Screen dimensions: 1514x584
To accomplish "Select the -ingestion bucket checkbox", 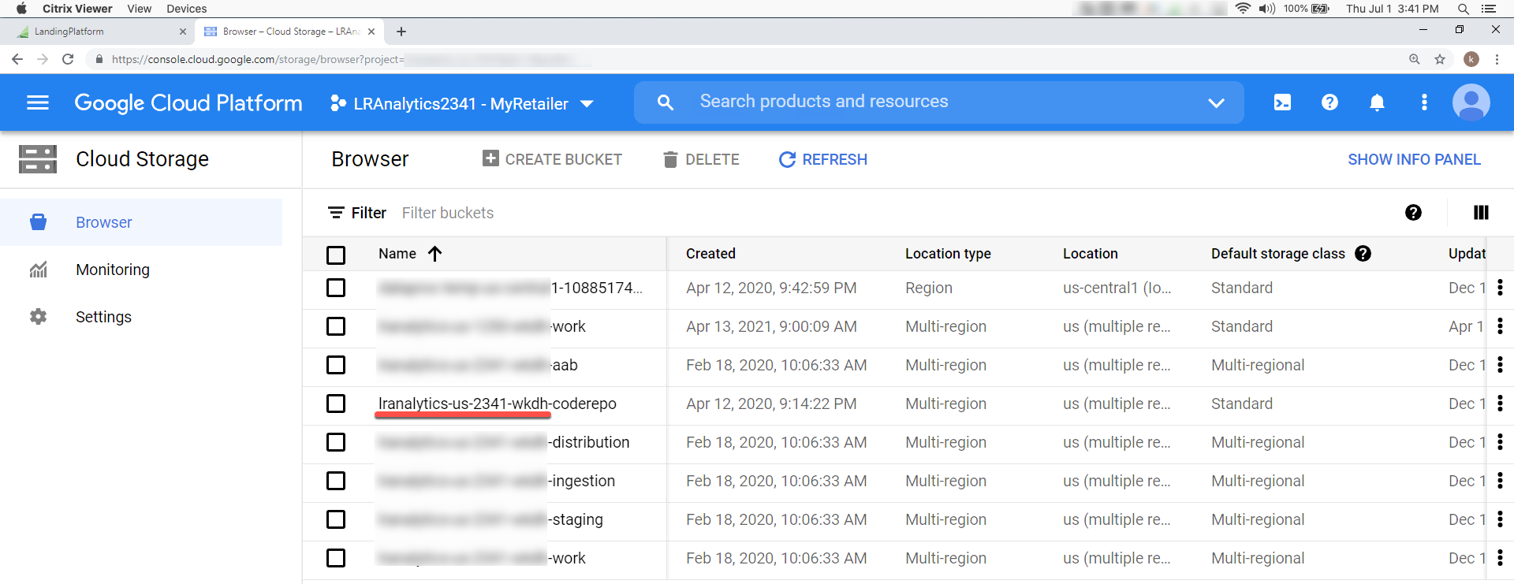I will 336,481.
